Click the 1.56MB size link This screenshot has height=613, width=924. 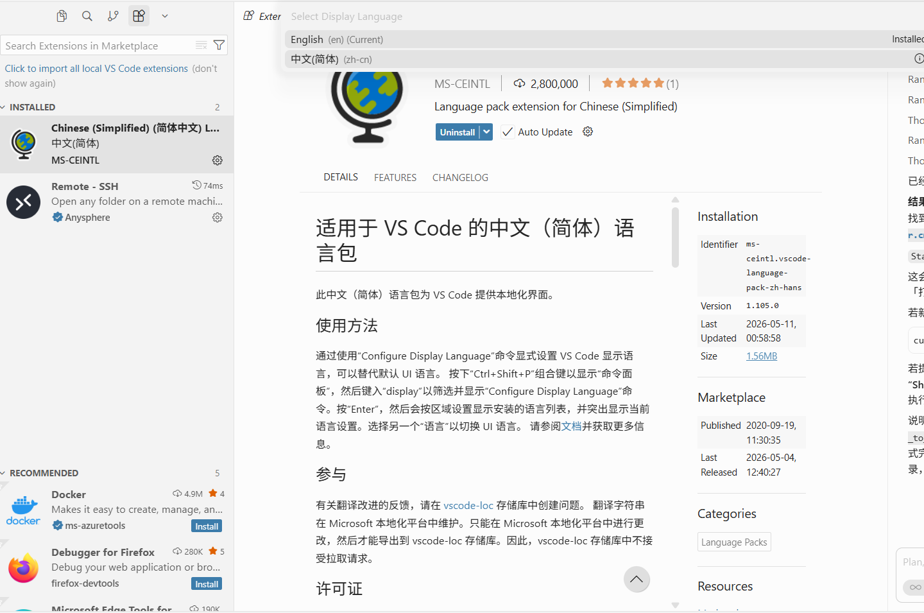click(762, 356)
